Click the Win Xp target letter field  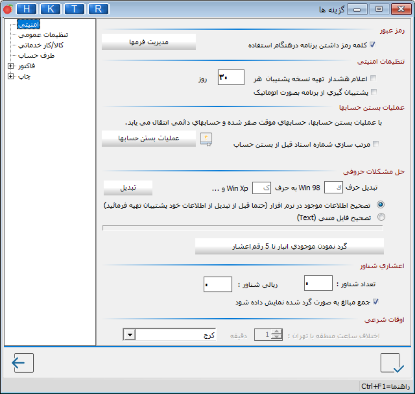tap(262, 188)
